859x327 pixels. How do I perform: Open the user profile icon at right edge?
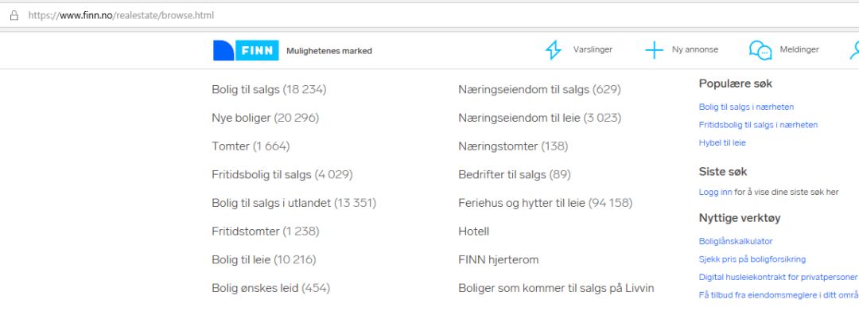tap(854, 50)
